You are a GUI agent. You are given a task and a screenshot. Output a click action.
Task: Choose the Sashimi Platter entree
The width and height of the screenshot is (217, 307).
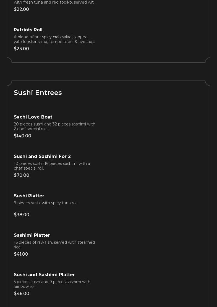32,235
